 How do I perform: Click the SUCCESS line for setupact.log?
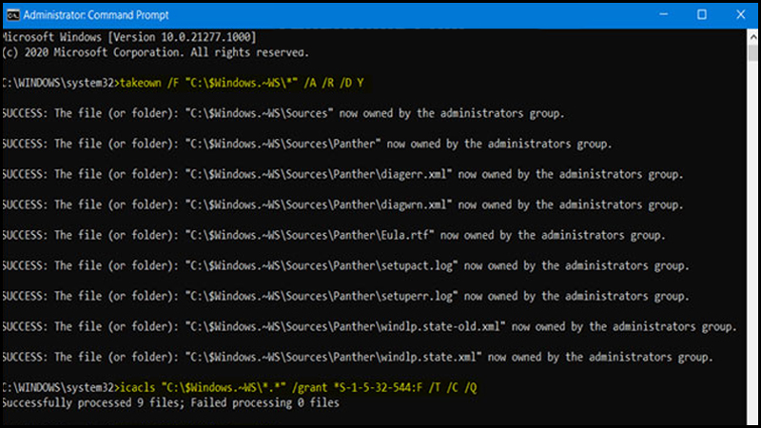point(345,266)
